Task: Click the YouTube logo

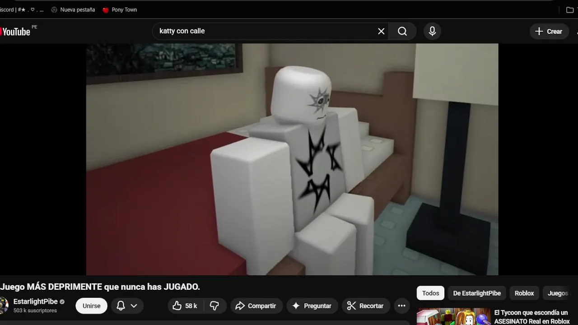Action: tap(15, 32)
